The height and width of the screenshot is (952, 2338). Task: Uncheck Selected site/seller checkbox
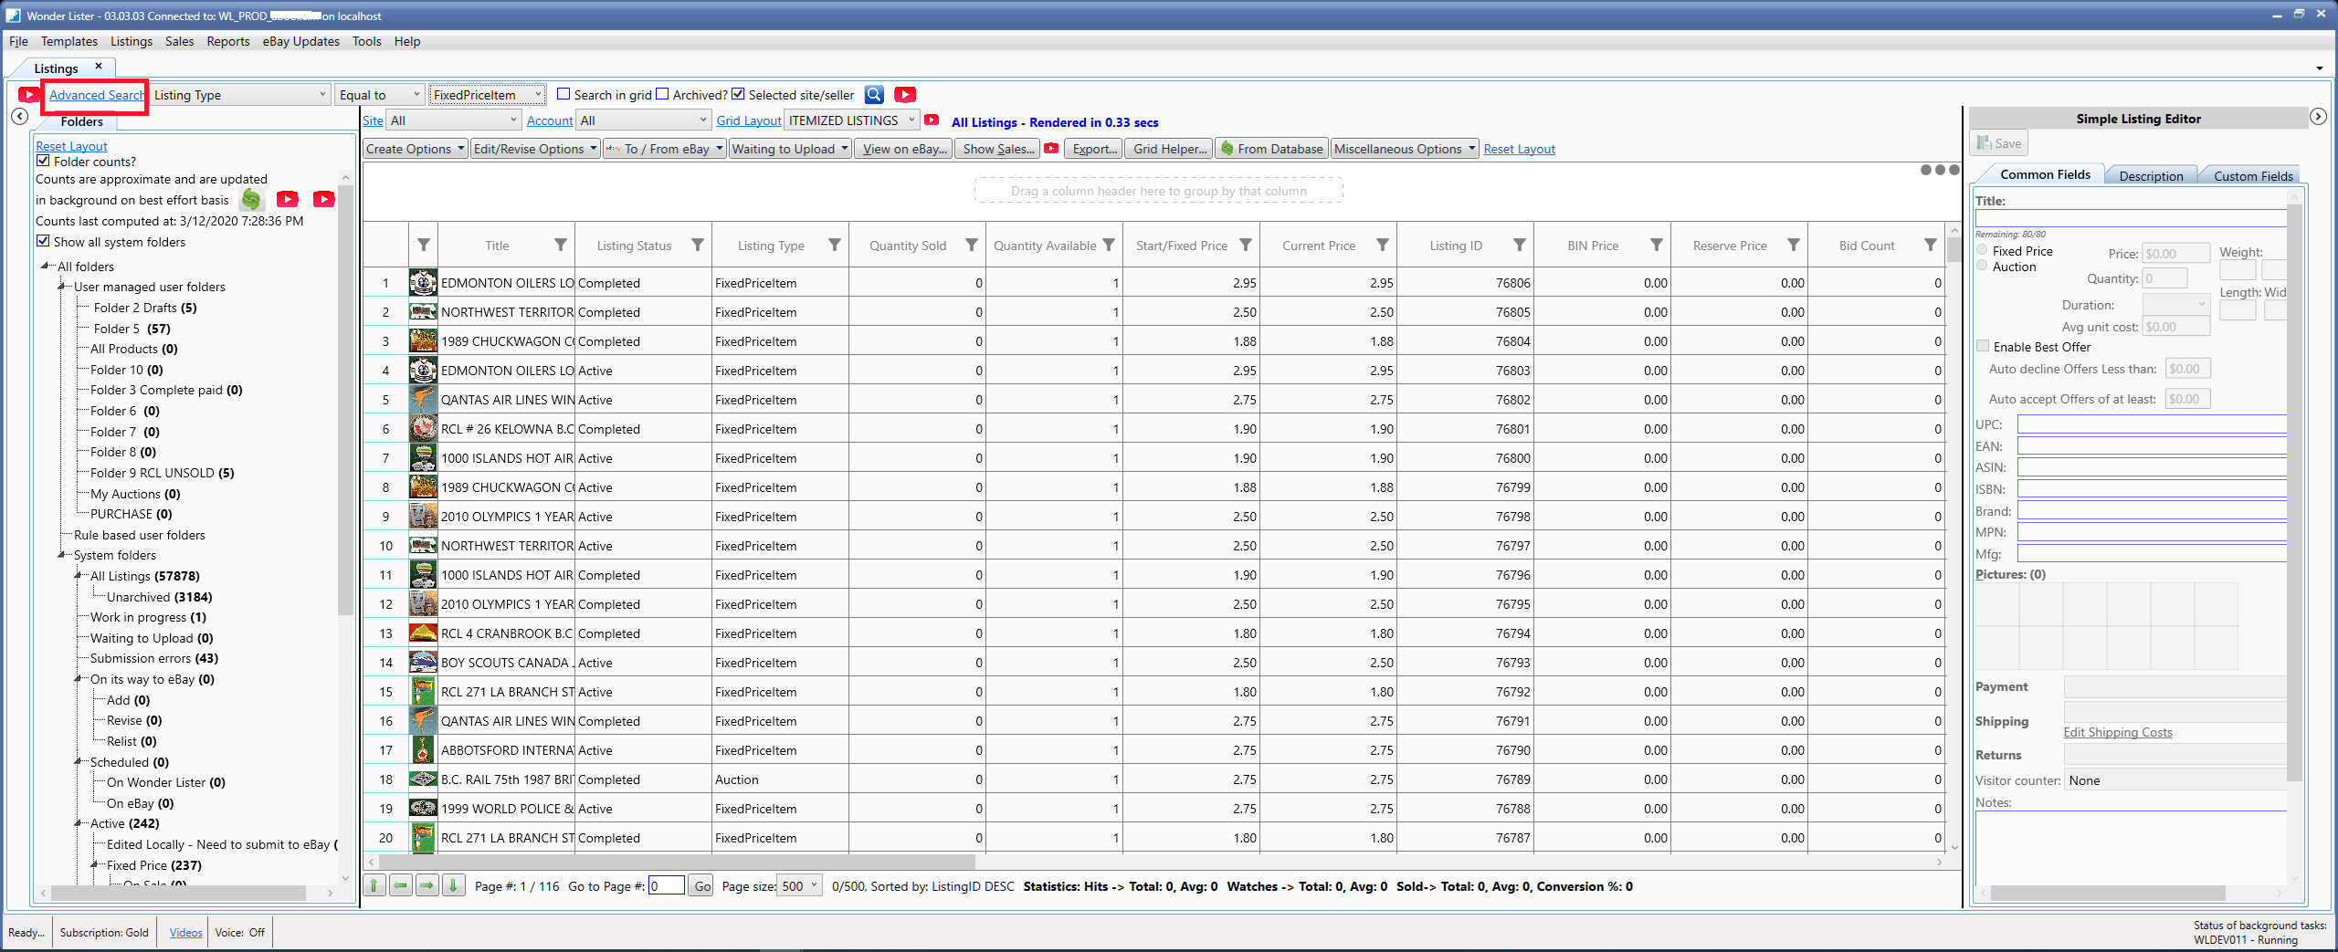[x=738, y=94]
